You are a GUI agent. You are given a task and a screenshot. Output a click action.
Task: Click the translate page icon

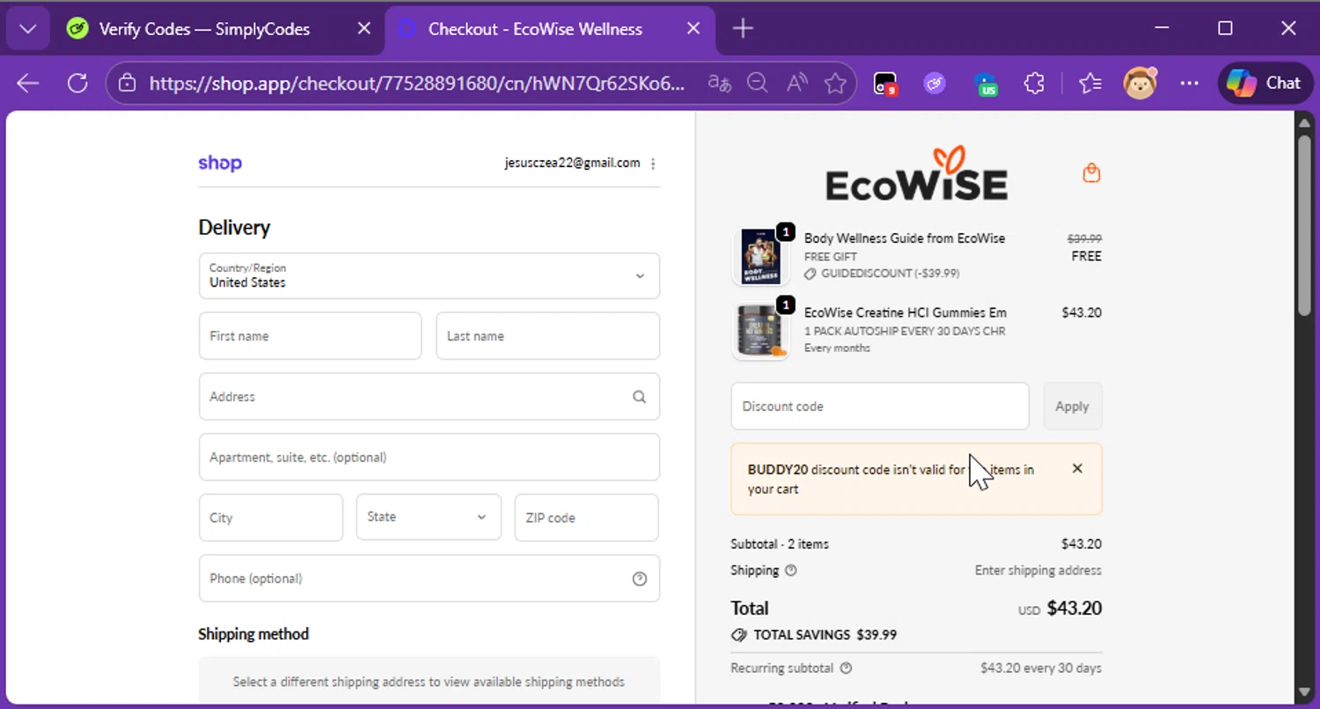click(x=719, y=84)
